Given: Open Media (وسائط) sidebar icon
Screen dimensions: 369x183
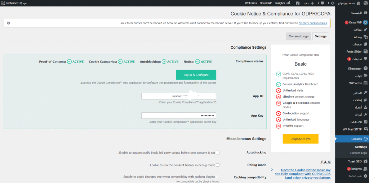Looking at the screenshot, I should coord(365,37).
